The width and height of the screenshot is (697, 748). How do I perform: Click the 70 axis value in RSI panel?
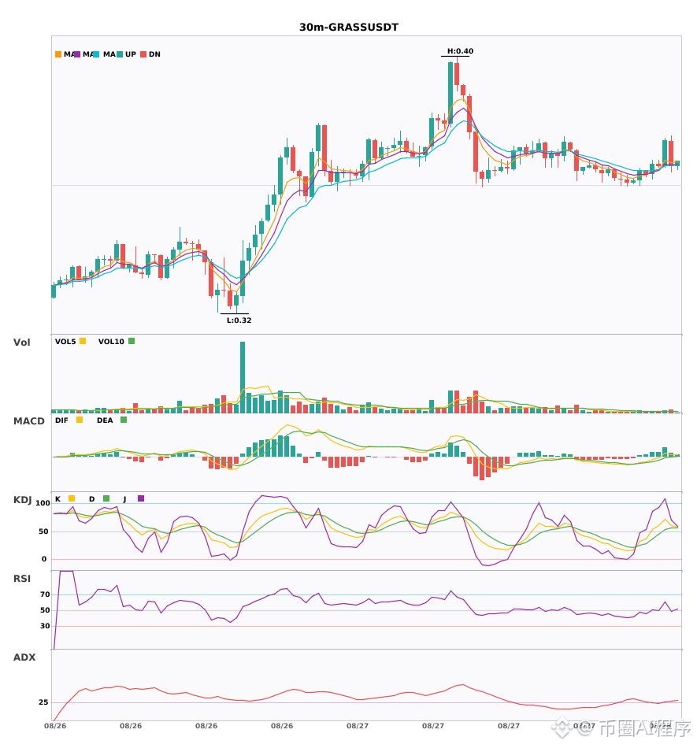(x=46, y=594)
